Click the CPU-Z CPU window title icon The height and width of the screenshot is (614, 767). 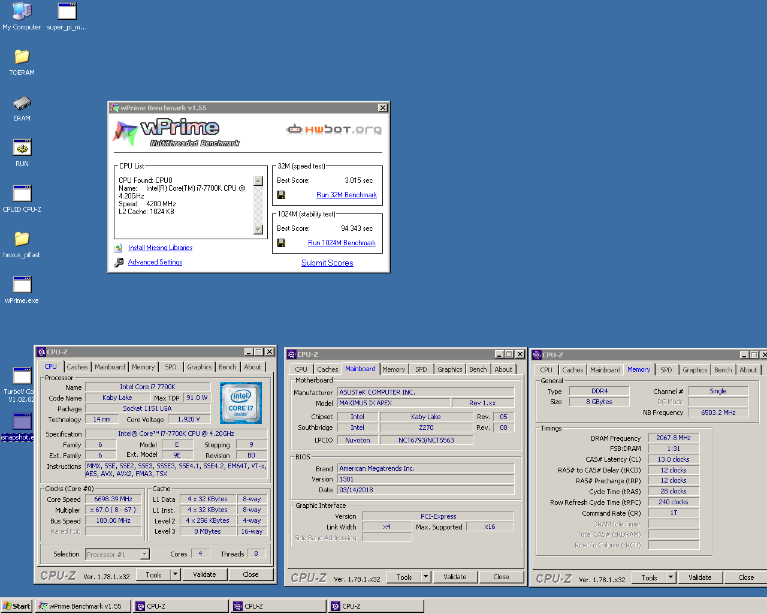pos(41,352)
